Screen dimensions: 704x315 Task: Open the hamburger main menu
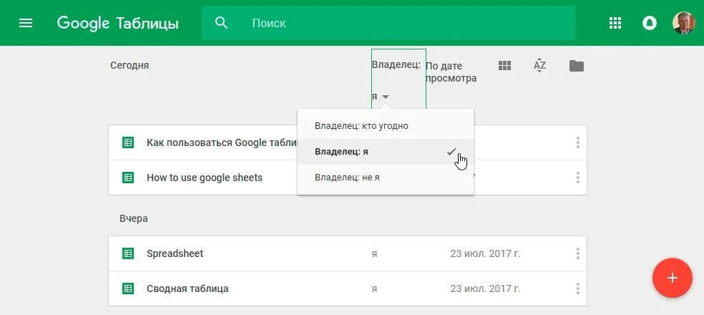point(26,23)
